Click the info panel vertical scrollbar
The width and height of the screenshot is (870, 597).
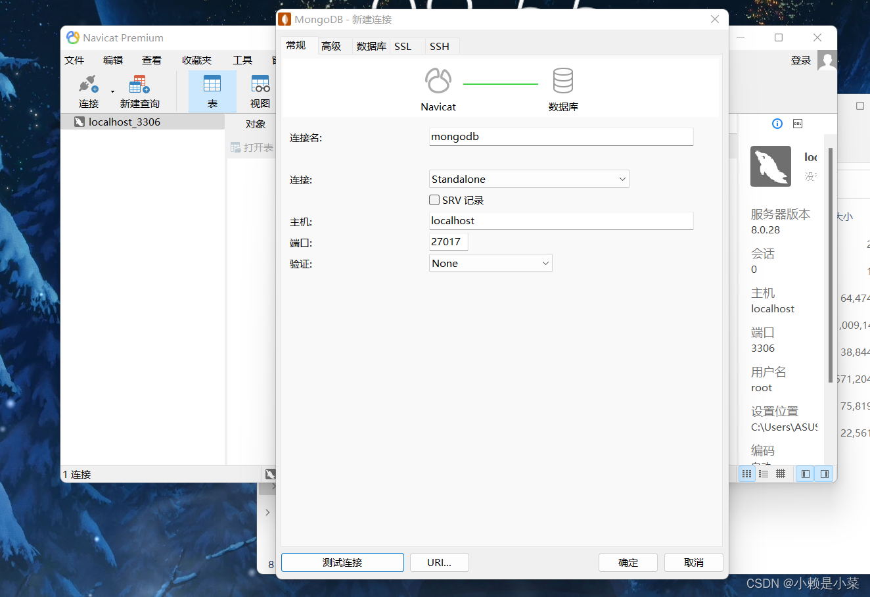831,265
